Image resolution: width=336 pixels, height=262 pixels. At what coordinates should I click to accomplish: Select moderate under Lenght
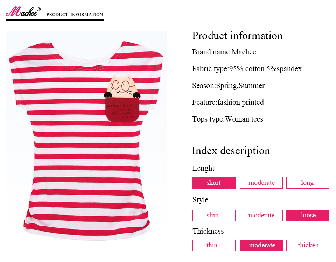point(261,183)
